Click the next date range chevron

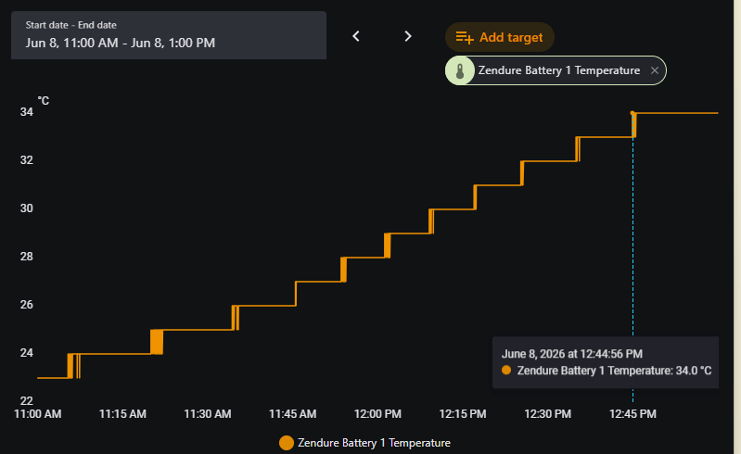click(408, 36)
